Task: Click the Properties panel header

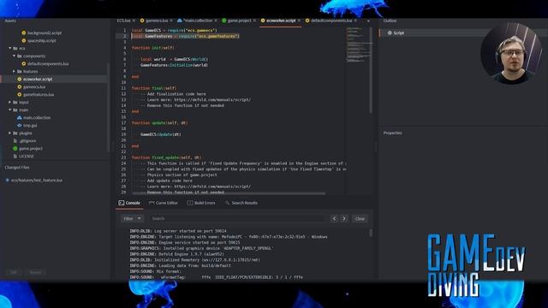Action: (x=392, y=133)
